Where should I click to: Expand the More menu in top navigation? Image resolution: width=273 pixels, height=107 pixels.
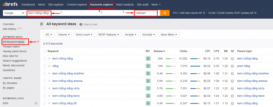(x=156, y=5)
